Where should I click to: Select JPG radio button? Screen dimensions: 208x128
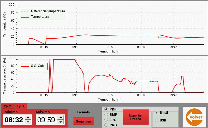point(106,120)
